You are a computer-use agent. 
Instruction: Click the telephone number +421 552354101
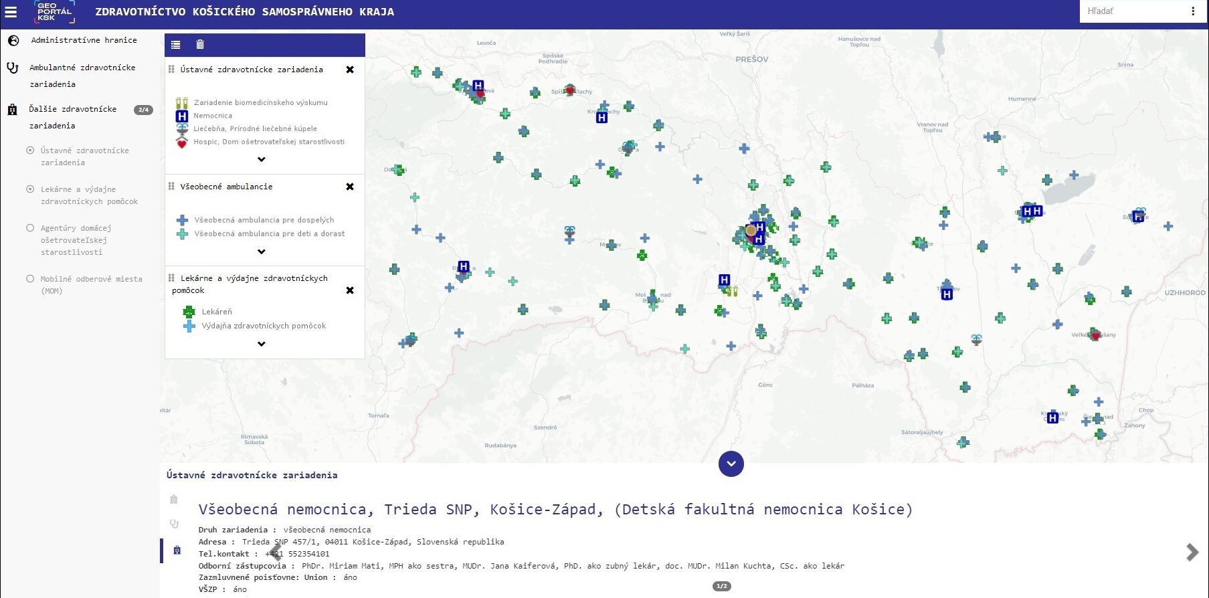297,554
